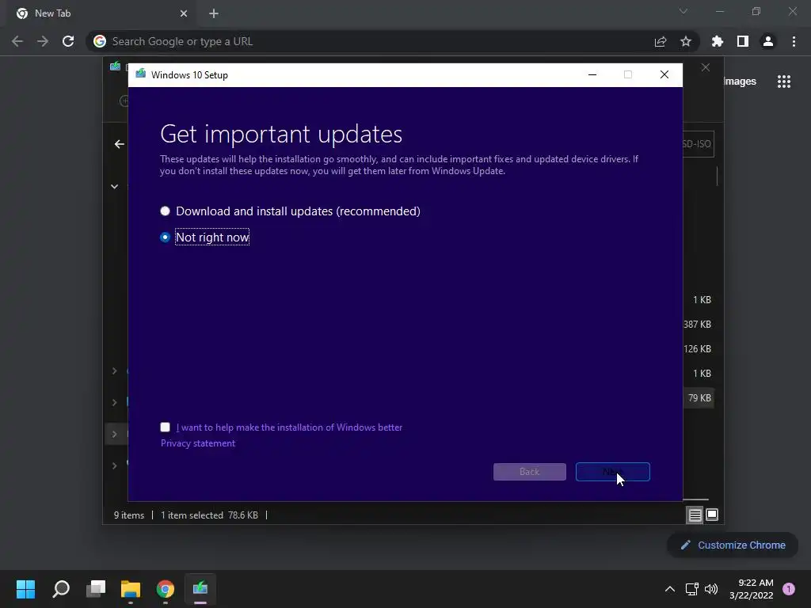The image size is (811, 608).
Task: Open taskbar Search
Action: tap(61, 589)
